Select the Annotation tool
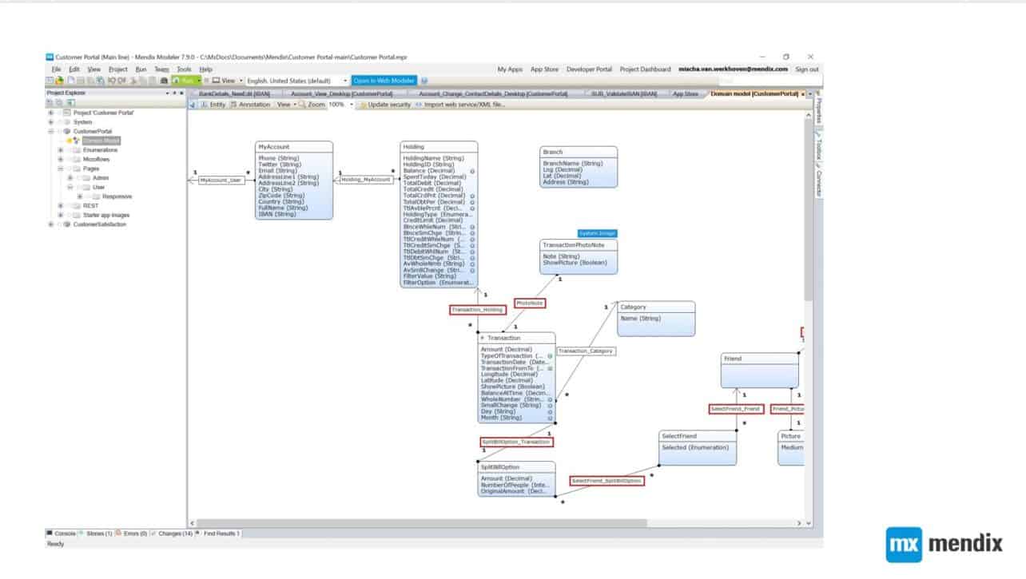The image size is (1026, 579). tap(250, 105)
